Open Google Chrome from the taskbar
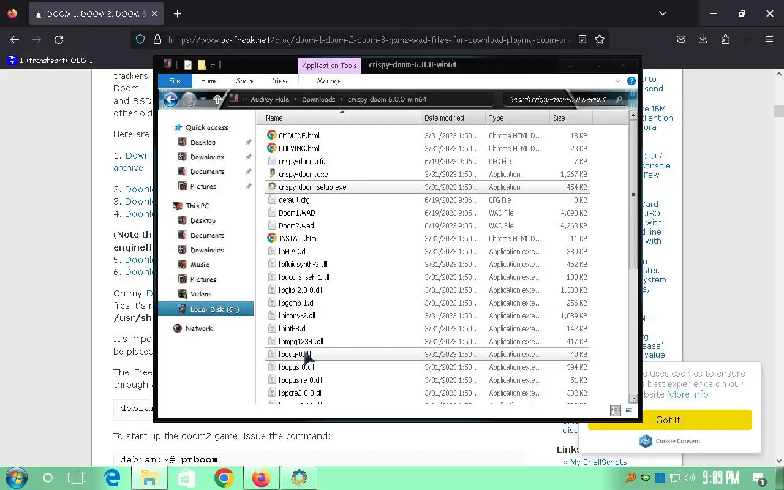The height and width of the screenshot is (490, 784). click(224, 478)
